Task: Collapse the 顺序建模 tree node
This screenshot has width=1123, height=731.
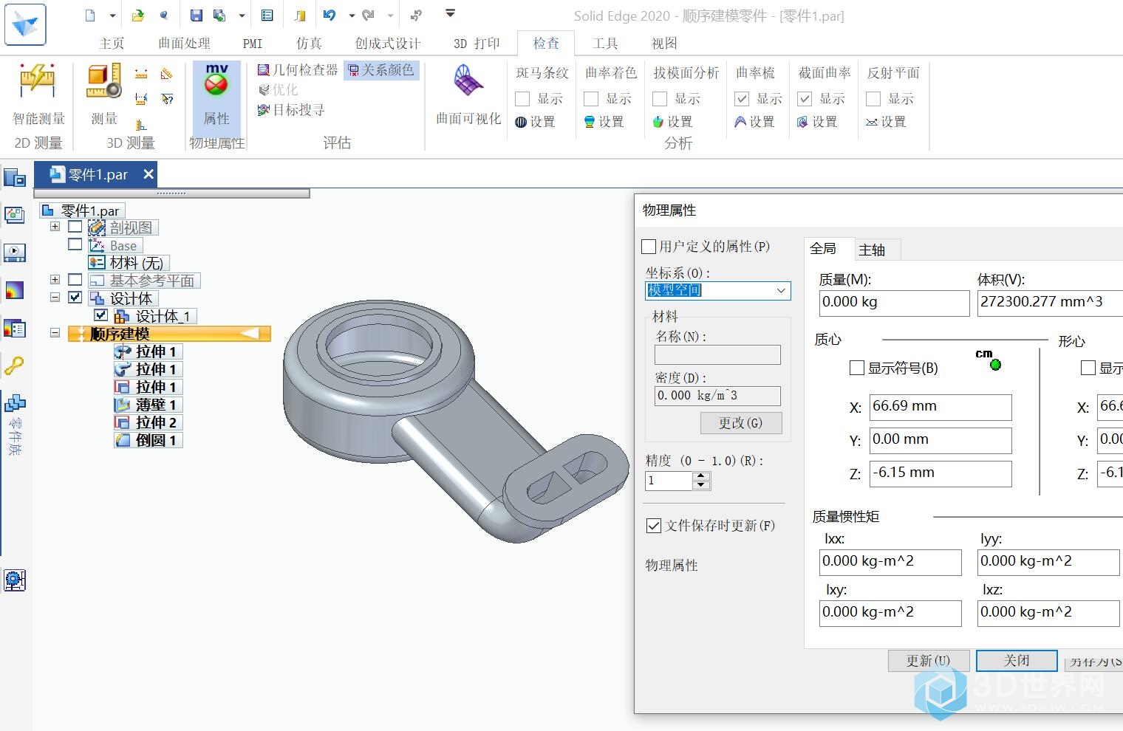Action: point(55,333)
